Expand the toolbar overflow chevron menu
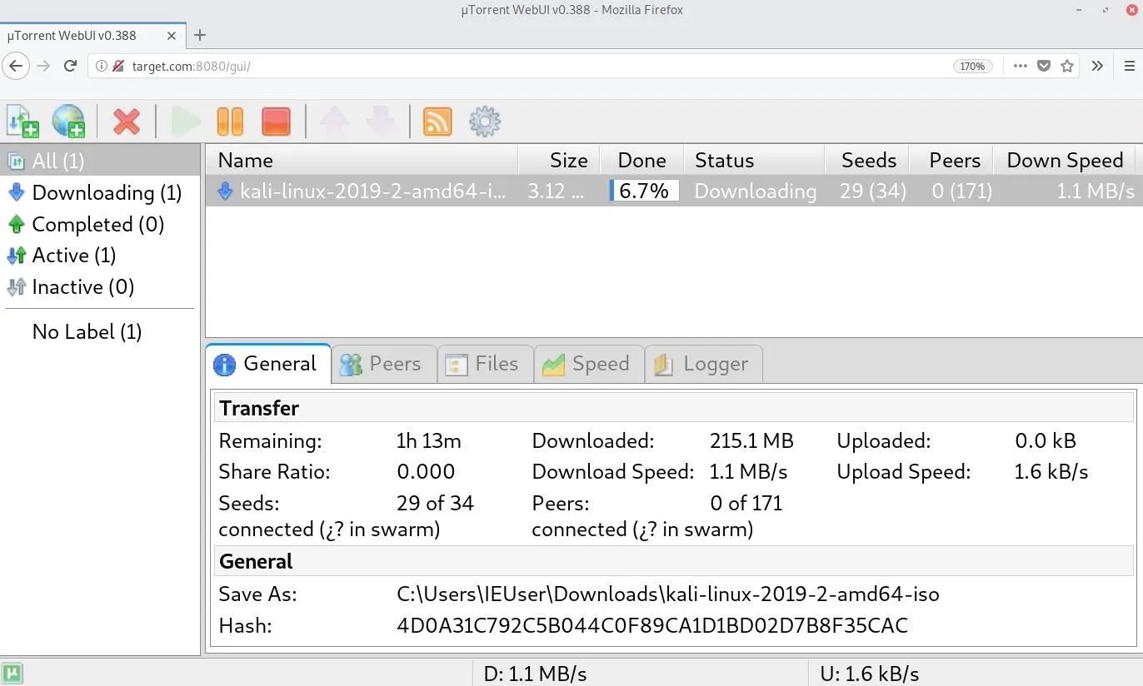The height and width of the screenshot is (686, 1143). (1097, 66)
